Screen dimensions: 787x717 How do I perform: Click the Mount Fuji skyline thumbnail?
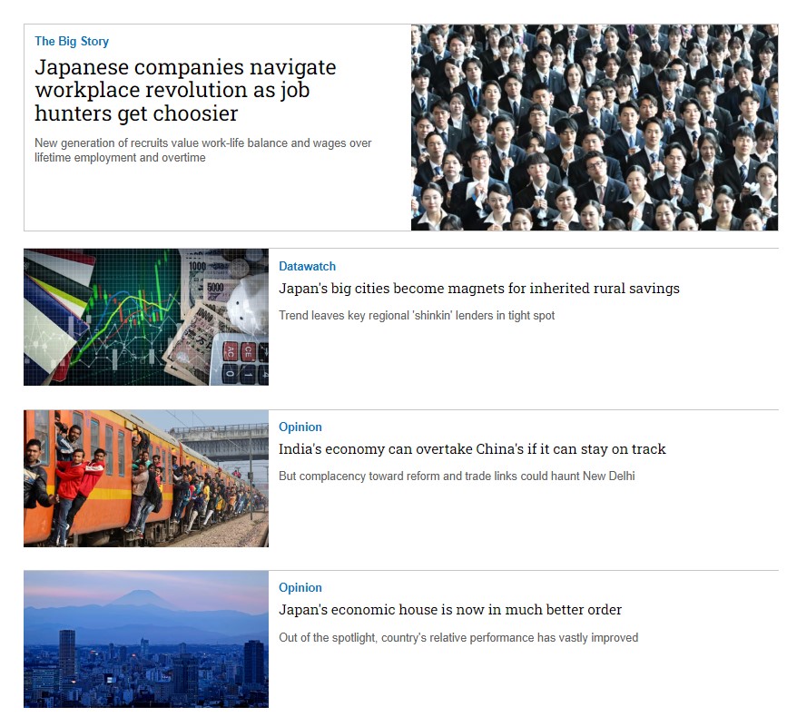coord(146,639)
